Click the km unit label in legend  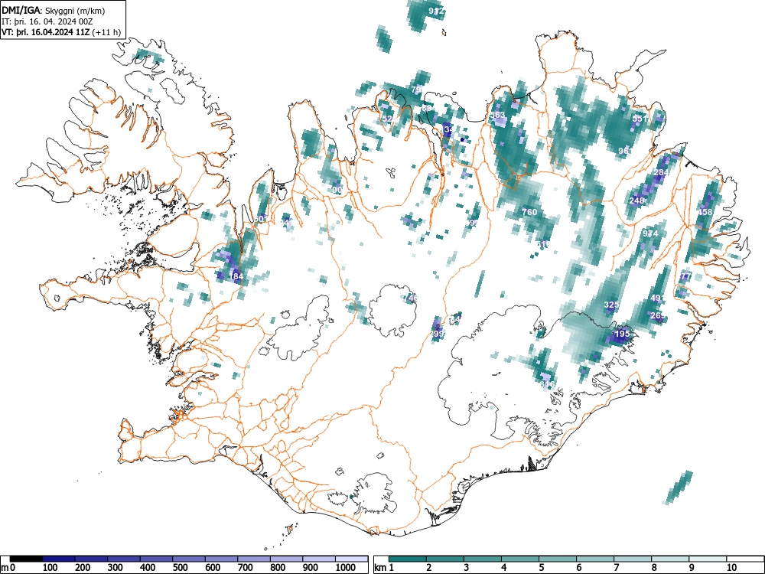coord(380,568)
